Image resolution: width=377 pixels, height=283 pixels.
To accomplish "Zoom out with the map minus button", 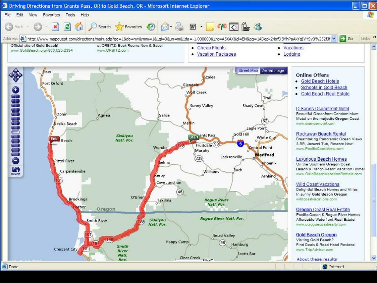I will (15, 161).
